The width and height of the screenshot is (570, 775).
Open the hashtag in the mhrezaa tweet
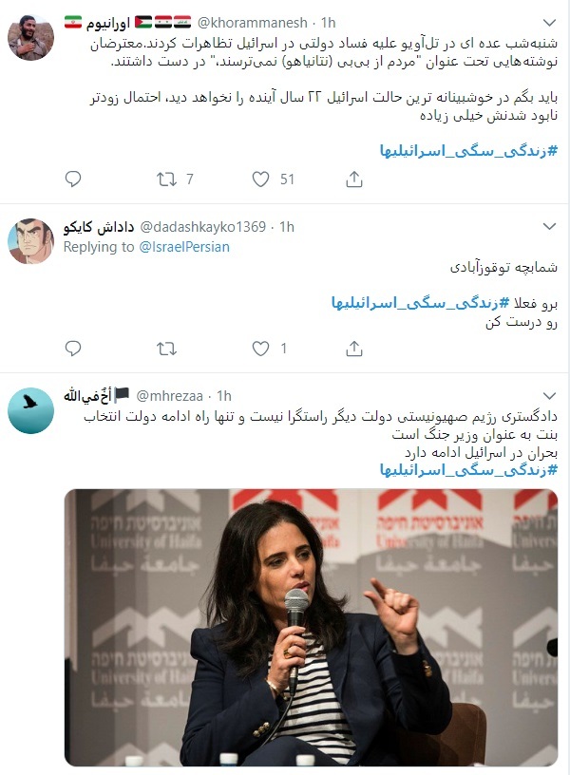pyautogui.click(x=468, y=469)
